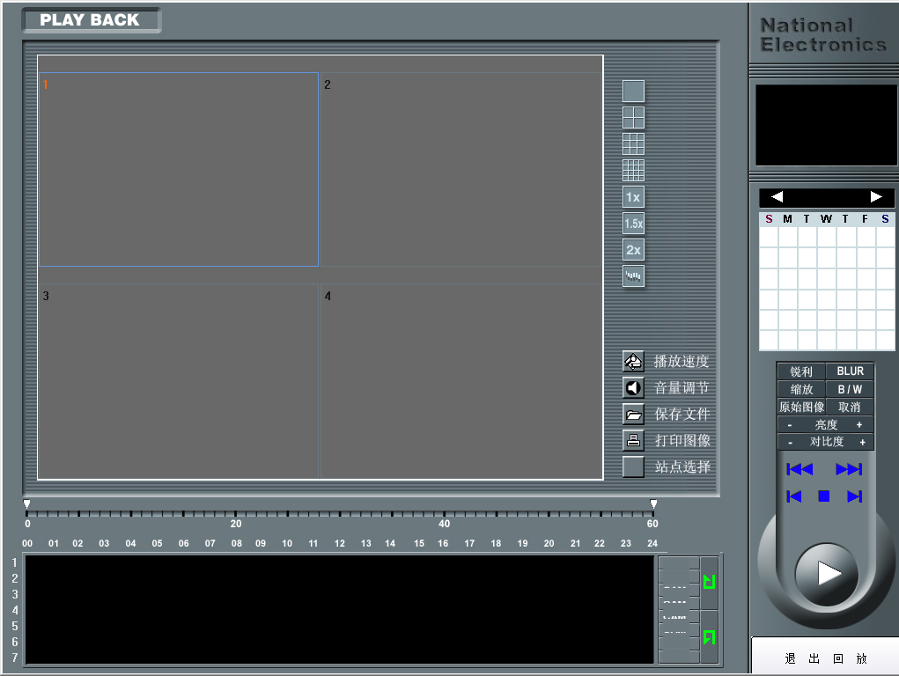Select the minute-scale end marker at 60
Screen dimensions: 899x676
click(653, 504)
